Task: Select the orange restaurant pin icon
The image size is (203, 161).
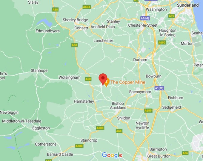Action: tap(107, 83)
